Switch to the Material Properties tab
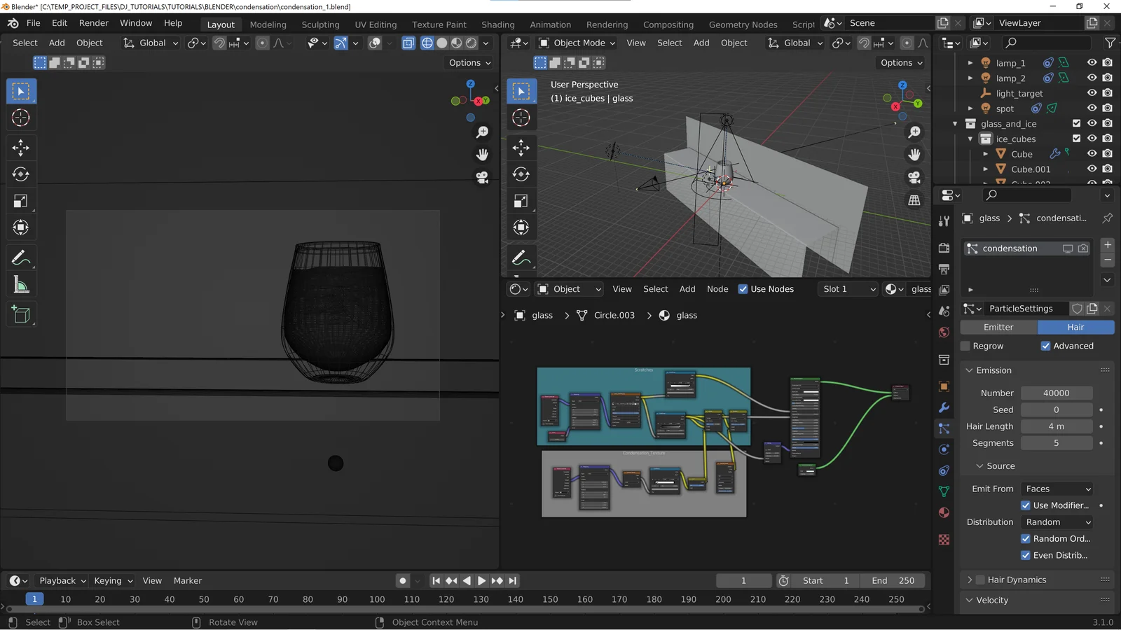1121x630 pixels. point(943,512)
